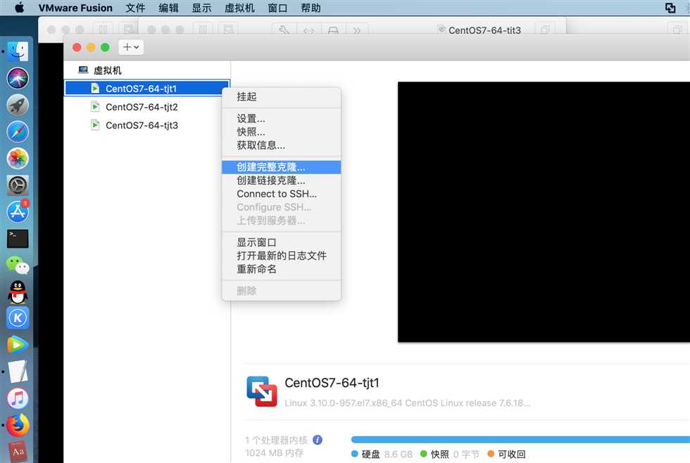This screenshot has width=690, height=463.
Task: Click the info icon next to processor cores
Action: click(318, 440)
